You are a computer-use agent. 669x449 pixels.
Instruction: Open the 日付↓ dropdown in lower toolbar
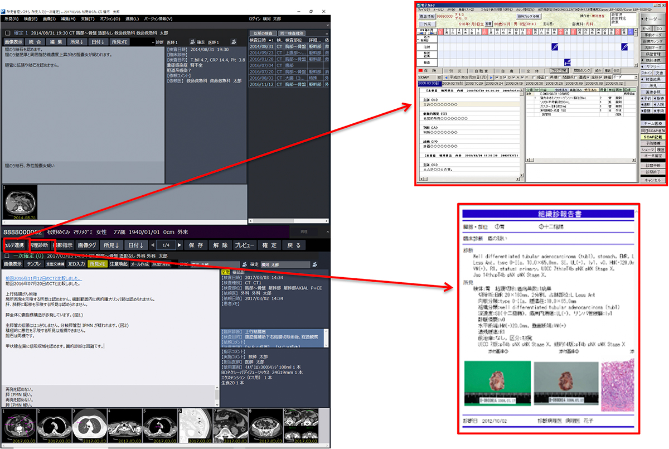coord(135,245)
